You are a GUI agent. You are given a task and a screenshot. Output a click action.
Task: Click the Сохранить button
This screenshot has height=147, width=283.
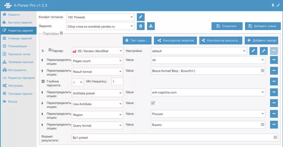point(227,26)
